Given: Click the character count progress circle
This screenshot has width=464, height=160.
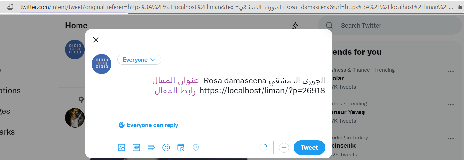Looking at the screenshot, I should click(263, 148).
